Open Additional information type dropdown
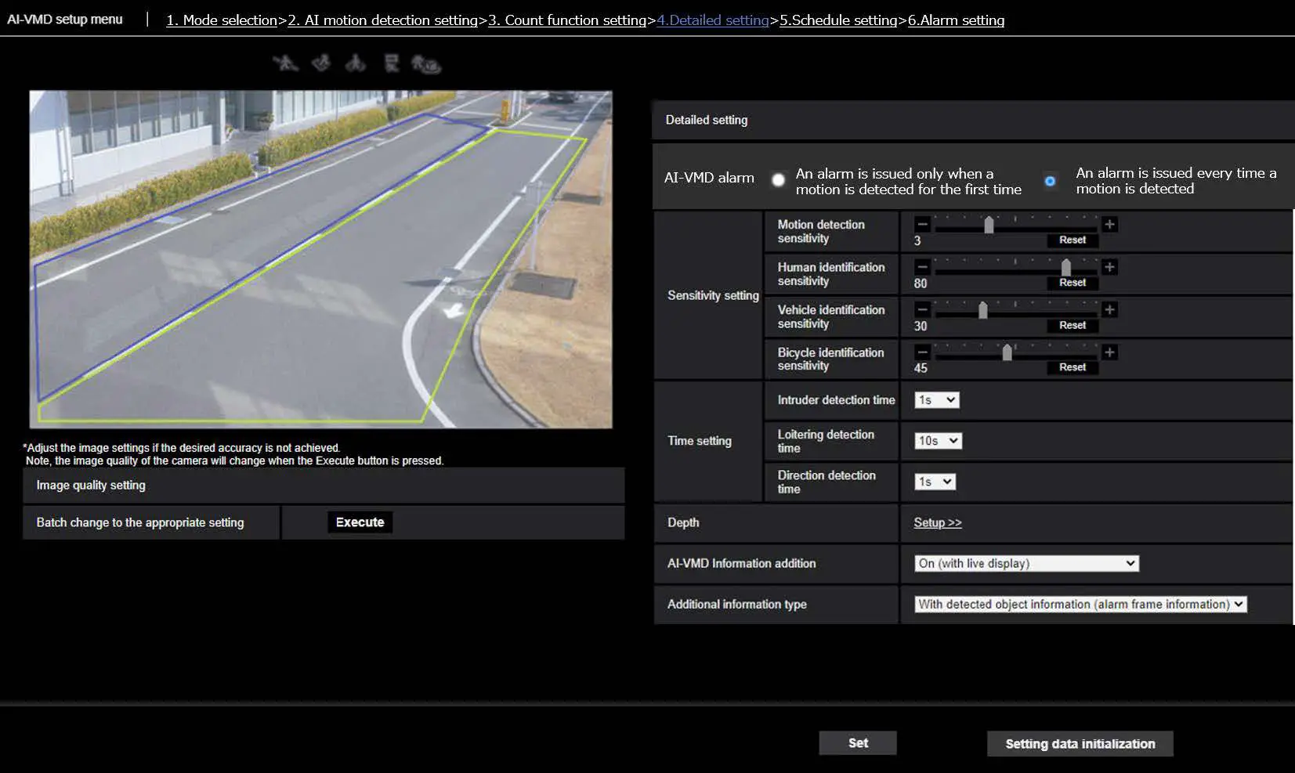Viewport: 1295px width, 773px height. click(1080, 605)
